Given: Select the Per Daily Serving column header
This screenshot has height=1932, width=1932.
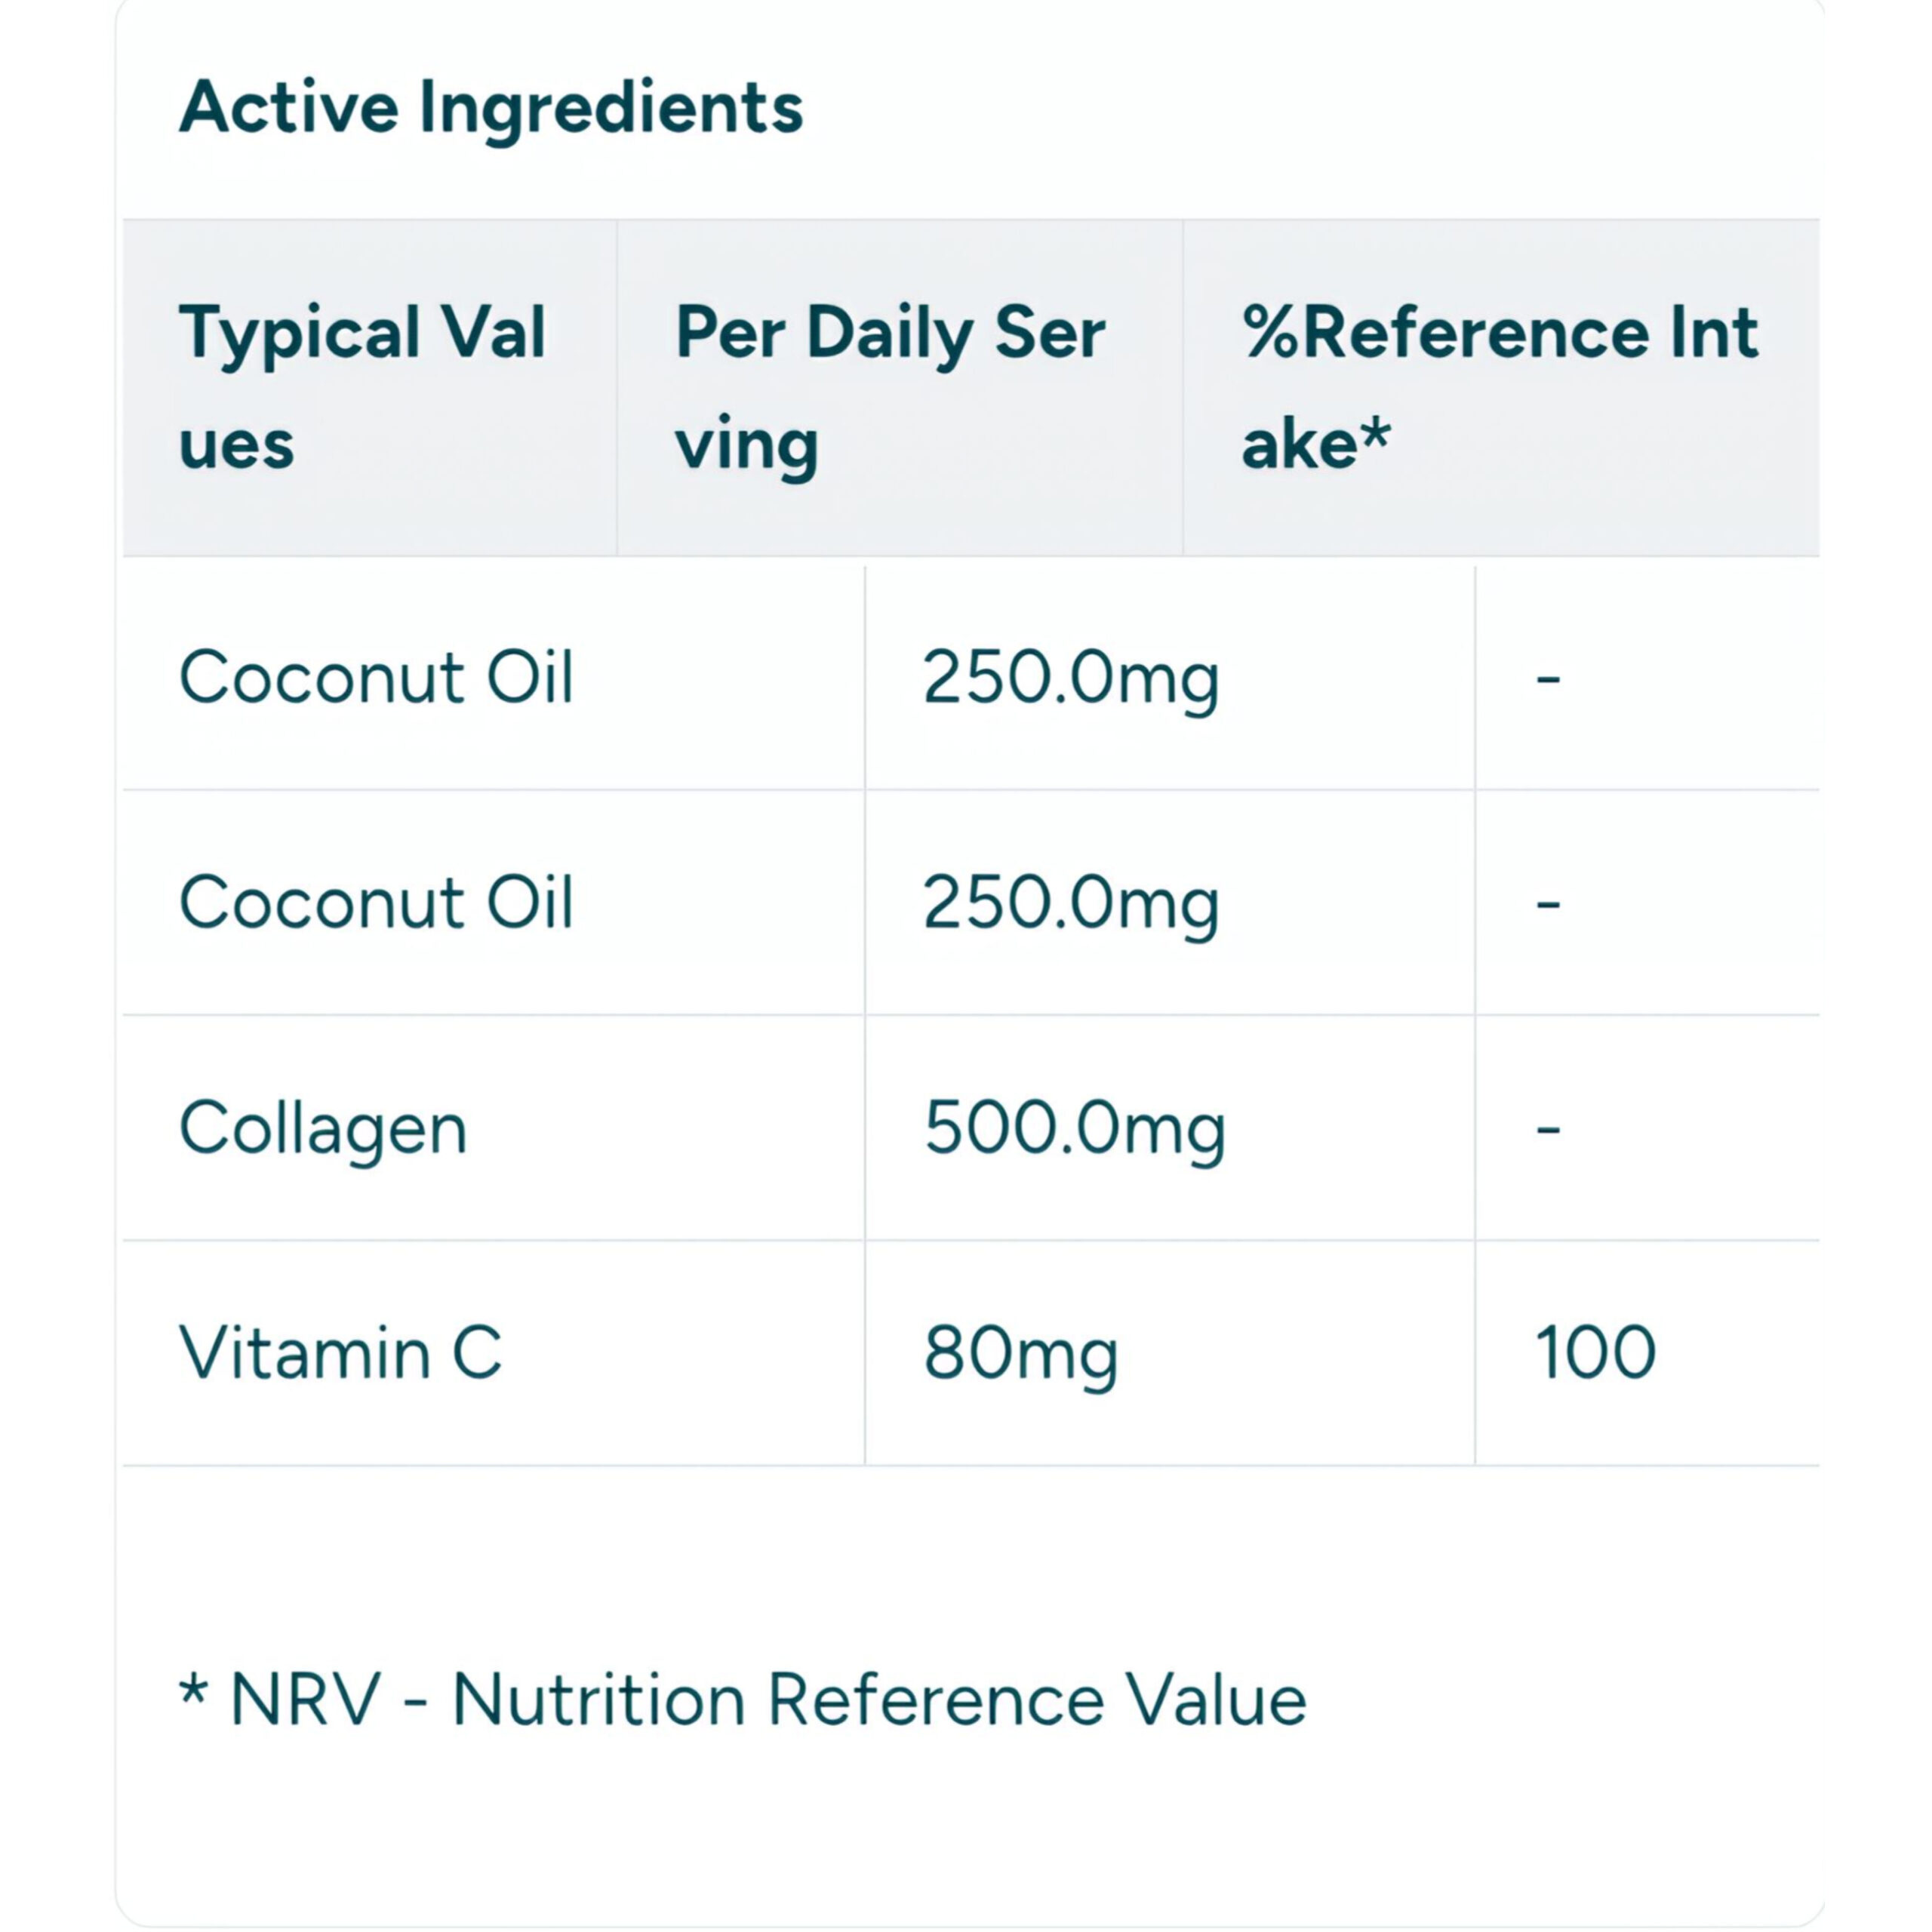Looking at the screenshot, I should (890, 387).
